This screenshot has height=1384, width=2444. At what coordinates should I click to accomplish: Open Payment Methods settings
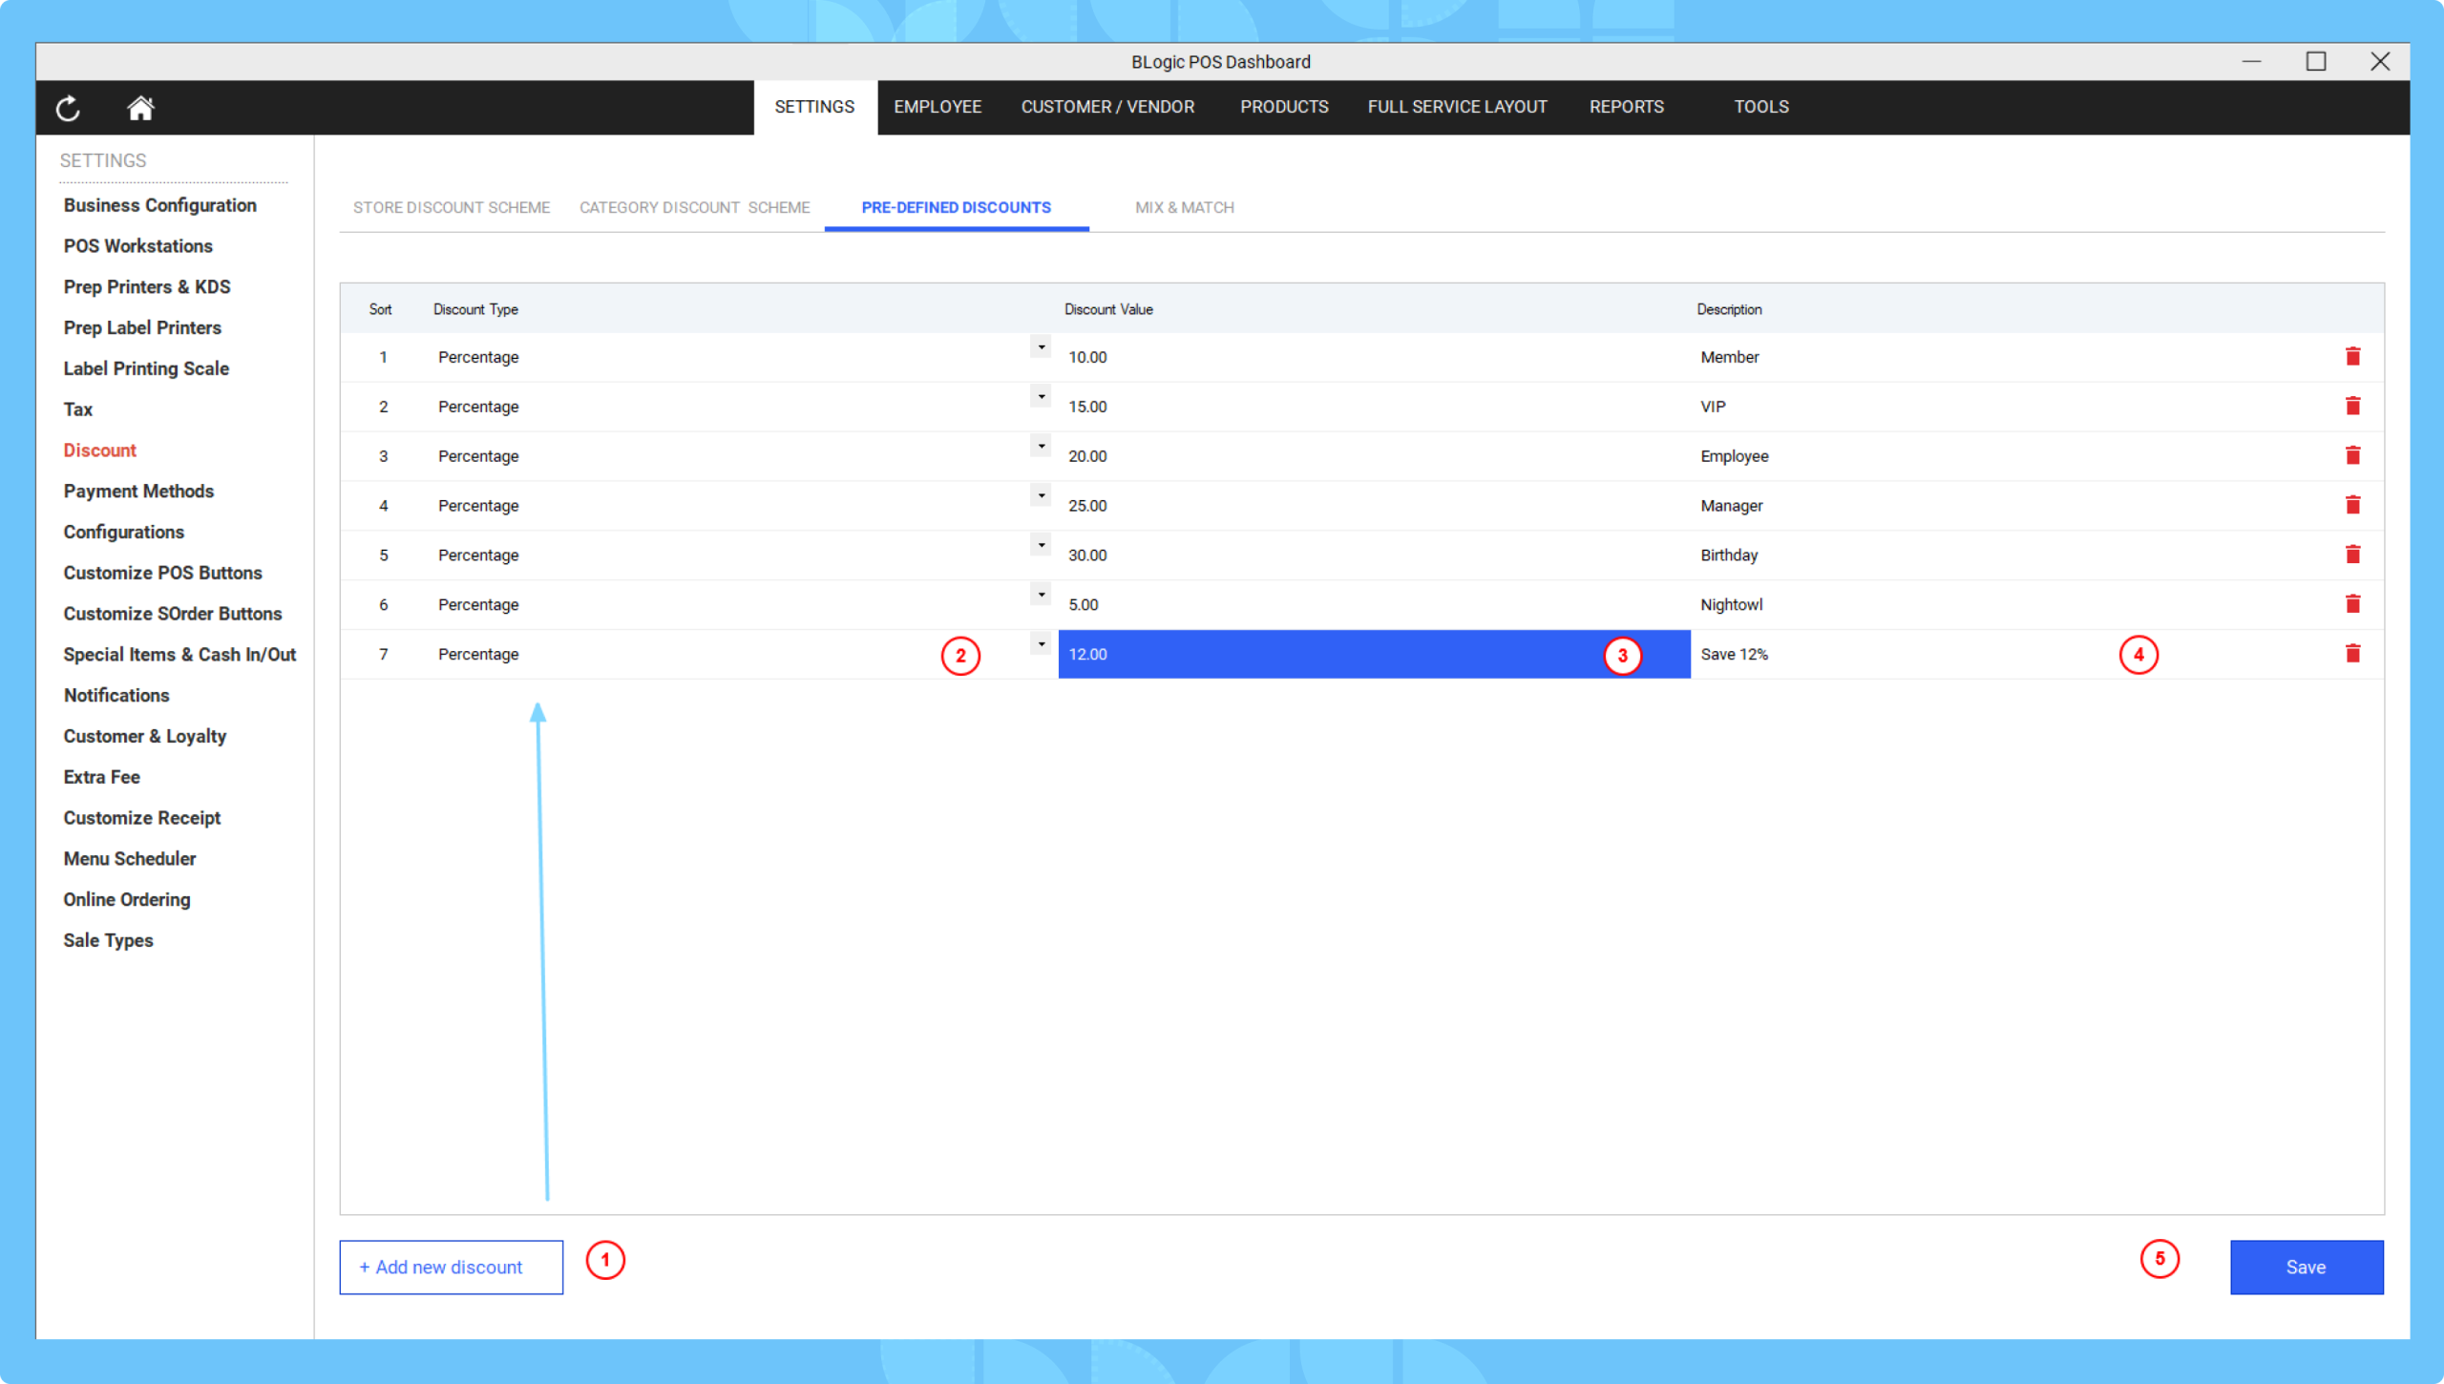[x=138, y=492]
